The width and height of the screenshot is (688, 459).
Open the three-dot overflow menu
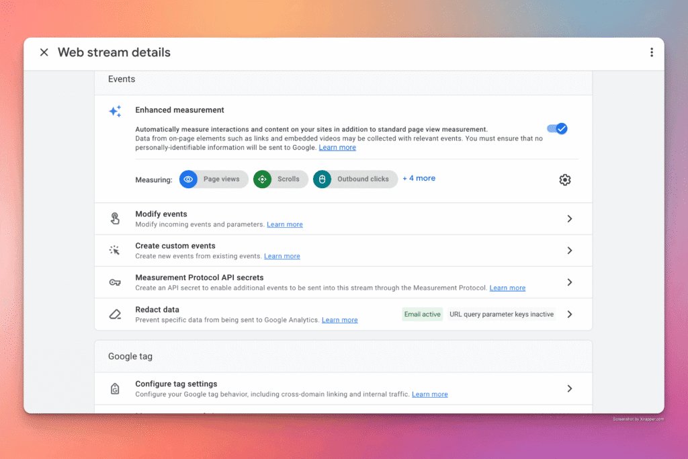(651, 52)
